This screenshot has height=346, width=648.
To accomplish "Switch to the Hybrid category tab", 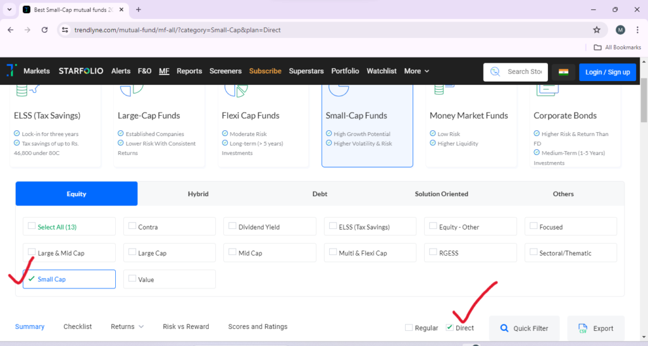I will click(198, 194).
